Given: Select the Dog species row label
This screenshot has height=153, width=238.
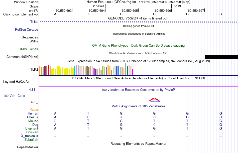Looking at the screenshot, I should click(x=35, y=125).
